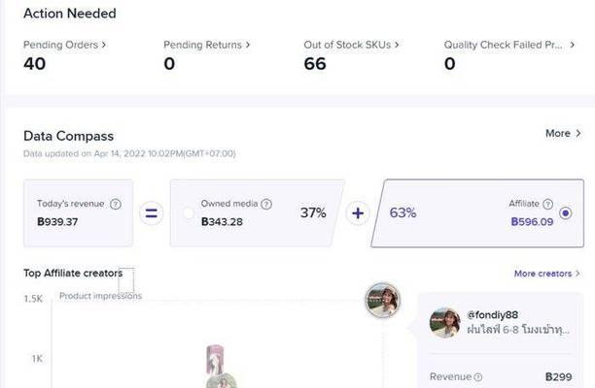This screenshot has width=595, height=388.
Task: Click pink product bubble on chart
Action: [215, 359]
